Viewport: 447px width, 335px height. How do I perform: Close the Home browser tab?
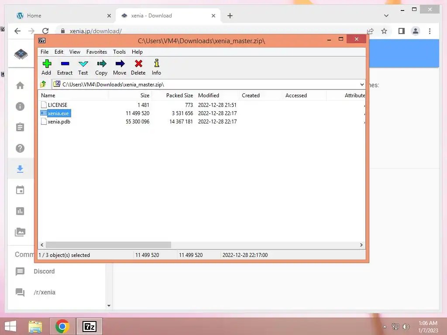click(109, 16)
